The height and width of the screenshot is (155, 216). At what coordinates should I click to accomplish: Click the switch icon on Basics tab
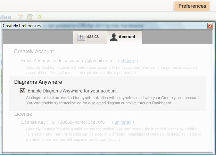point(81,37)
